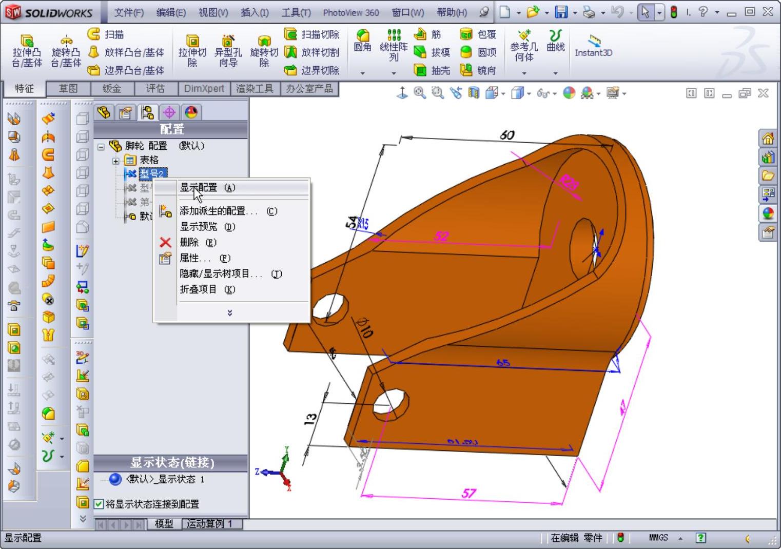Open the DimXpertManager tab icon

coord(169,112)
